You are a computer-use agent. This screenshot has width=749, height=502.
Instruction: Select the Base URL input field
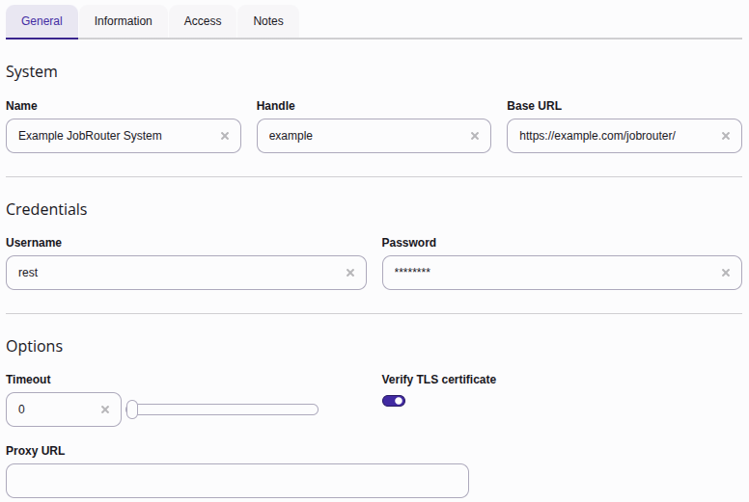pyautogui.click(x=613, y=136)
